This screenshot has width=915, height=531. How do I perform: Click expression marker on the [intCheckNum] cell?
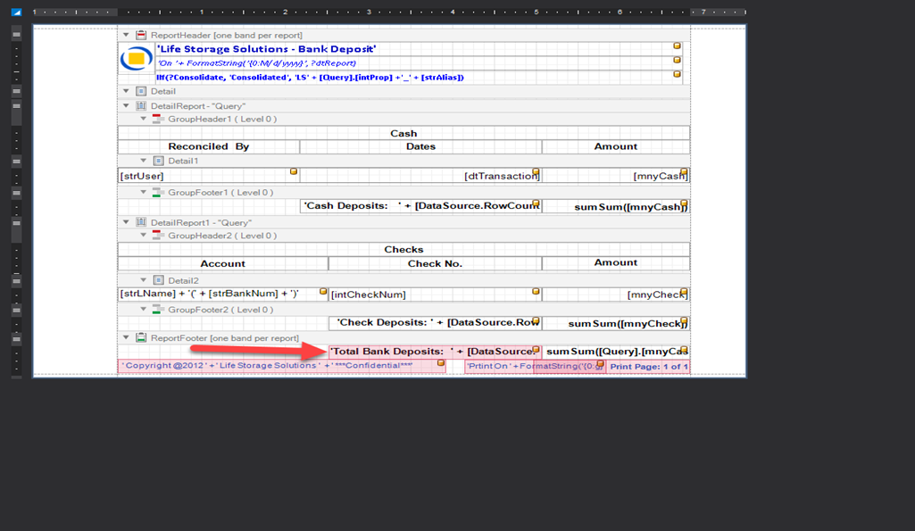[x=536, y=291]
